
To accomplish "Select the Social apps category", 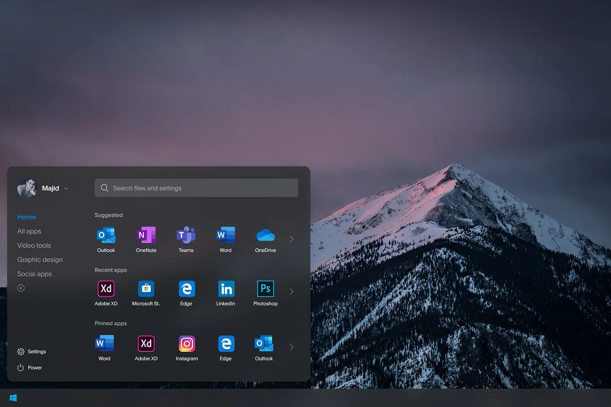I will pyautogui.click(x=34, y=274).
